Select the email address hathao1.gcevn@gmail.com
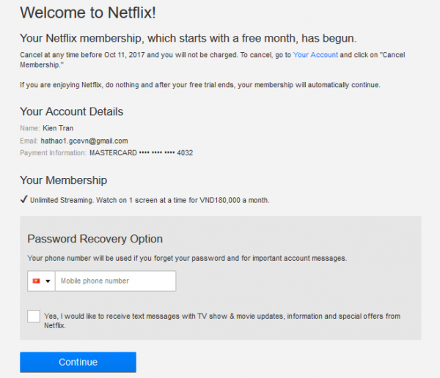The width and height of the screenshot is (440, 378). pyautogui.click(x=85, y=141)
